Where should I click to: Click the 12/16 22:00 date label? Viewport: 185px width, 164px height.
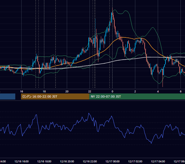pos(90,161)
